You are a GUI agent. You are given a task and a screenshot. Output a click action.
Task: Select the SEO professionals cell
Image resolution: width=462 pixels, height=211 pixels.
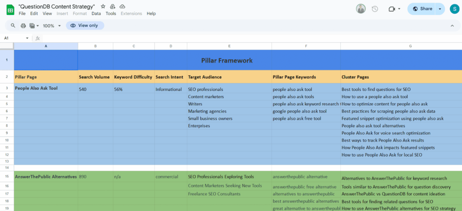(229, 89)
